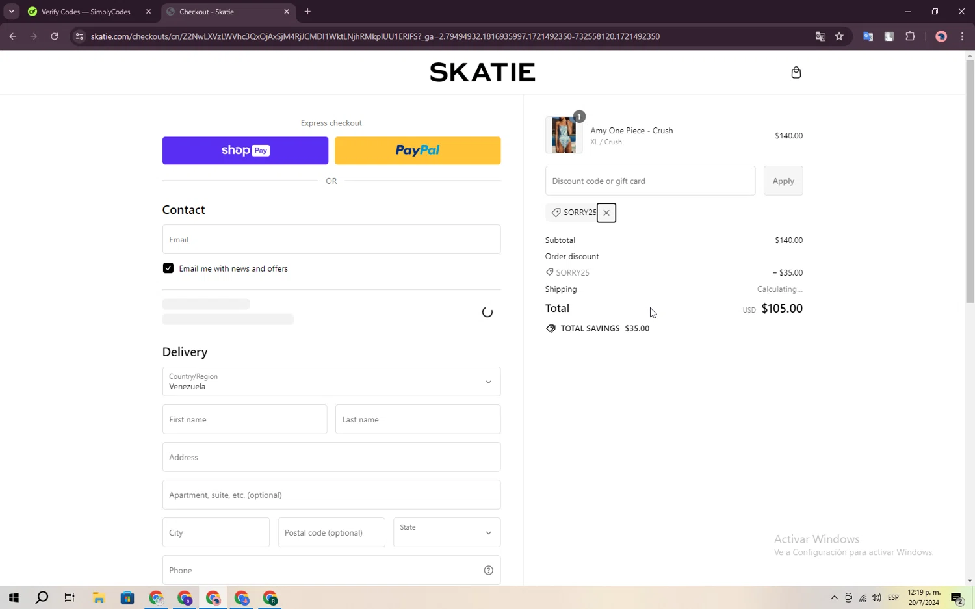Open the volume control in tray
Image resolution: width=975 pixels, height=609 pixels.
tap(876, 598)
